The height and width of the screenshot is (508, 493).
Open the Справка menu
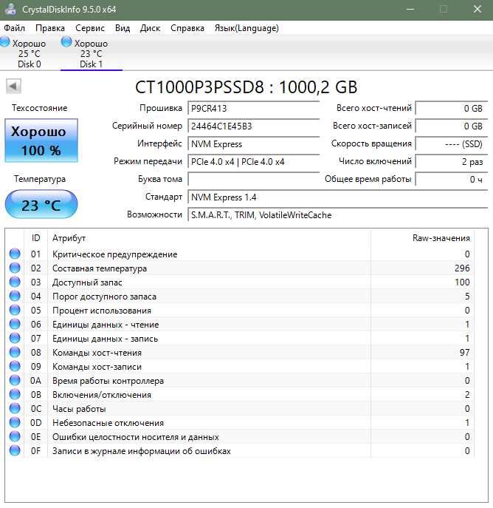pos(187,28)
